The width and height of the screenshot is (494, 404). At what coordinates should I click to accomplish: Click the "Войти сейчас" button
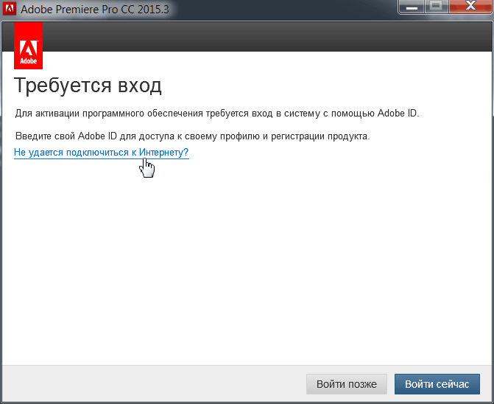(437, 384)
